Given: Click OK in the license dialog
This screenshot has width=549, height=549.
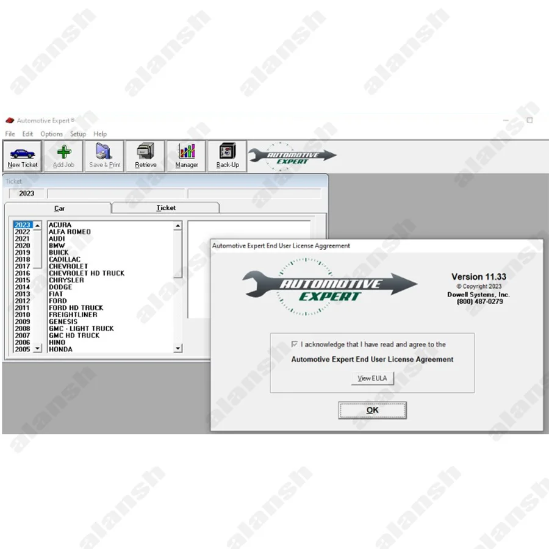Looking at the screenshot, I should coord(372,410).
